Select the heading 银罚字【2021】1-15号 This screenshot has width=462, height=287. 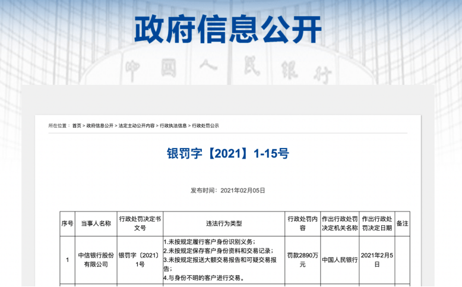(228, 153)
